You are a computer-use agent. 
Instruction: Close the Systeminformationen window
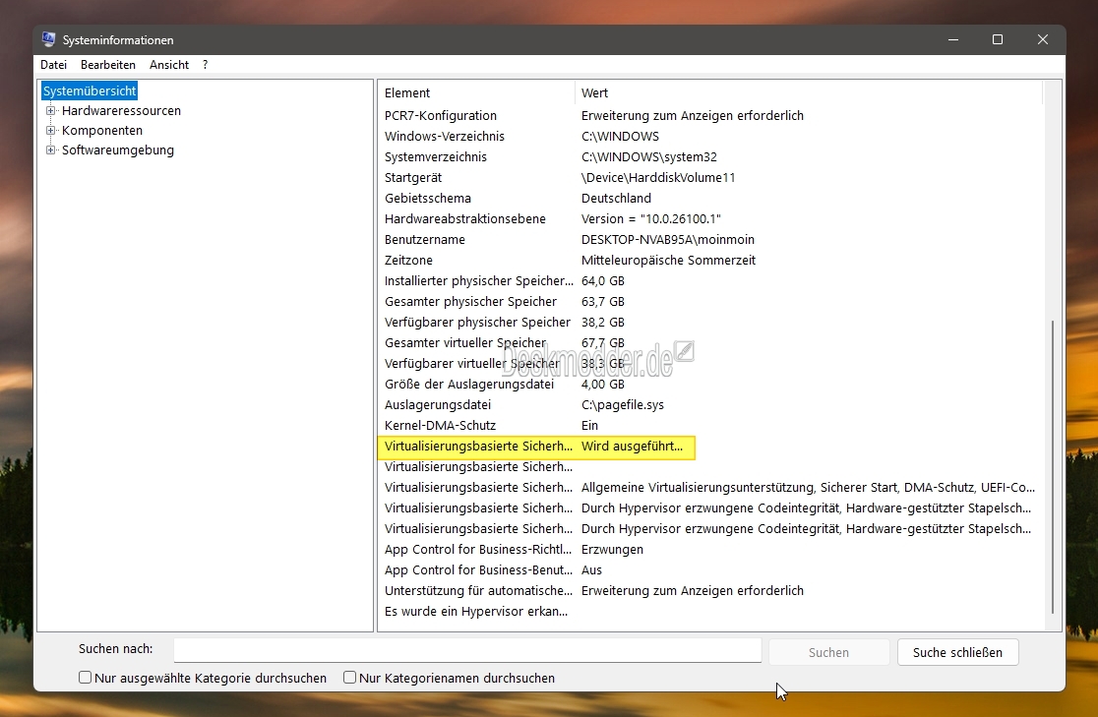tap(1043, 40)
